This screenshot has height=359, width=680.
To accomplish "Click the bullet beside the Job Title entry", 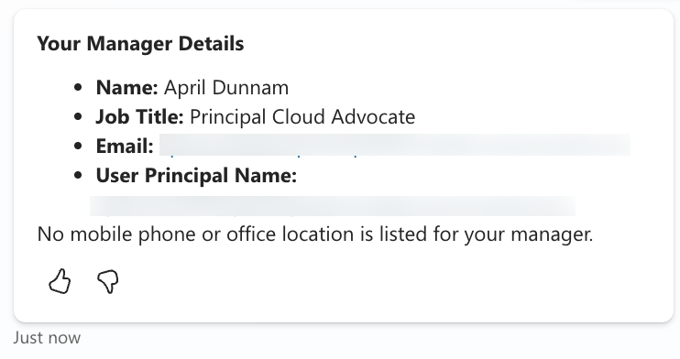I will pos(78,116).
